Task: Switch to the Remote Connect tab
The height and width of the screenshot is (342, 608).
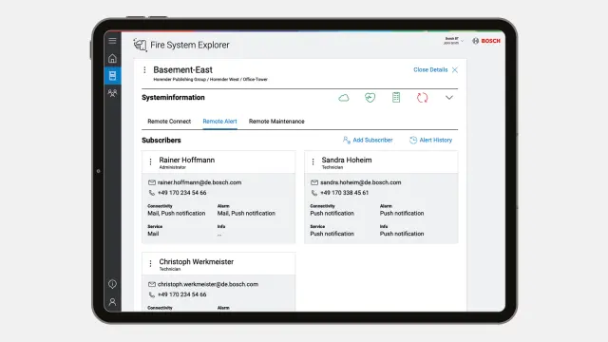Action: coord(169,122)
